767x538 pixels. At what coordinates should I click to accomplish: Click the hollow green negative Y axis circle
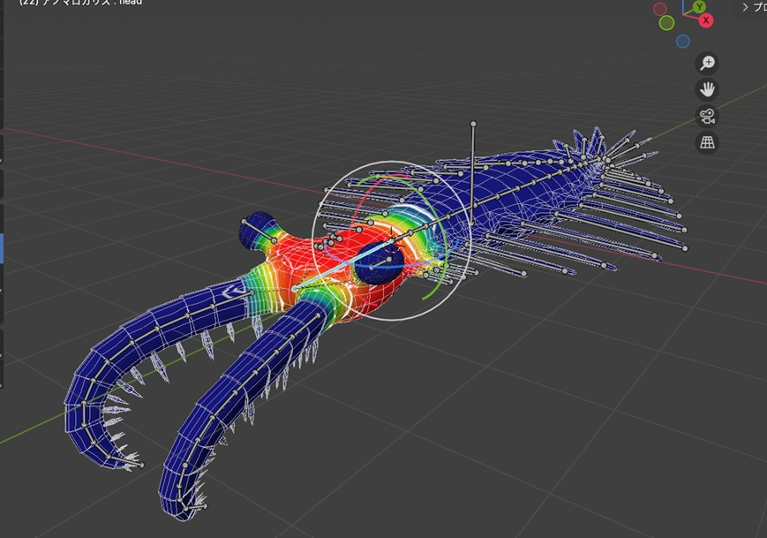(666, 23)
